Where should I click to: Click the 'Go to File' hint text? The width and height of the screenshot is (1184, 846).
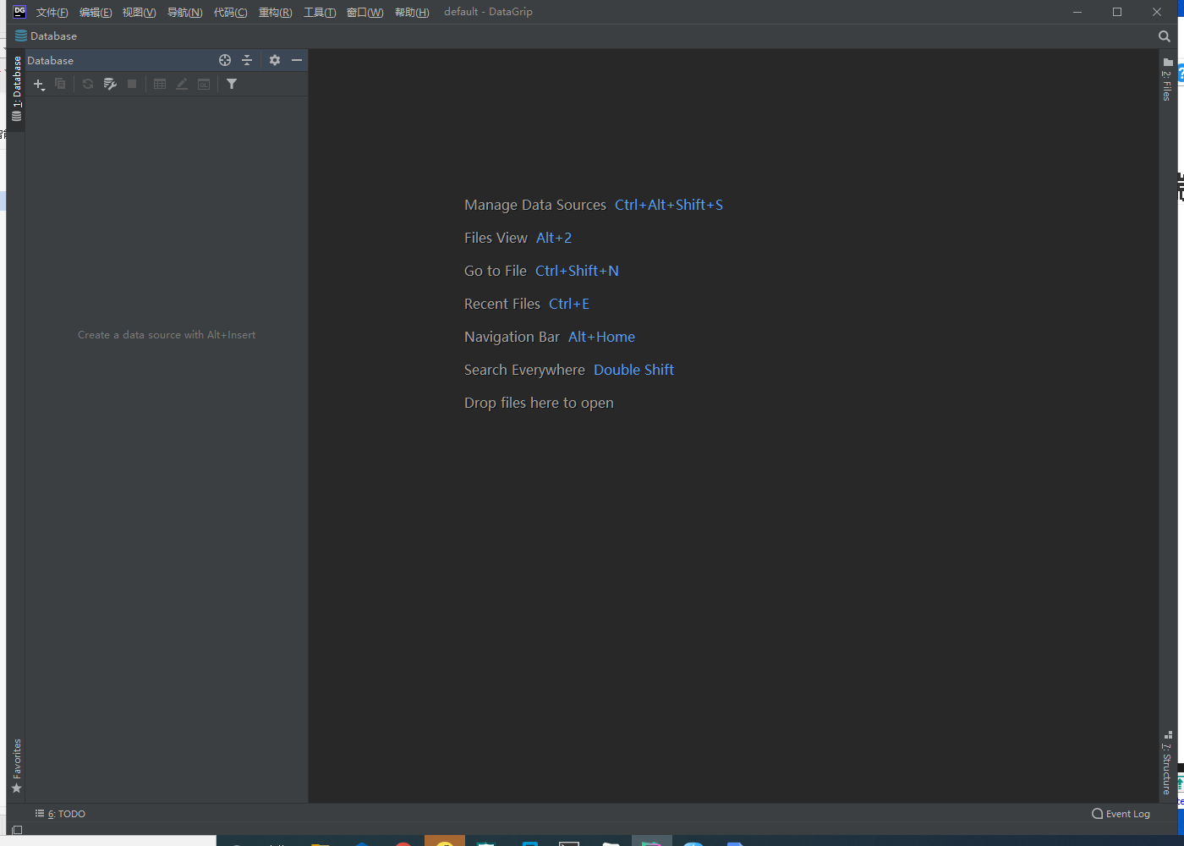point(496,271)
